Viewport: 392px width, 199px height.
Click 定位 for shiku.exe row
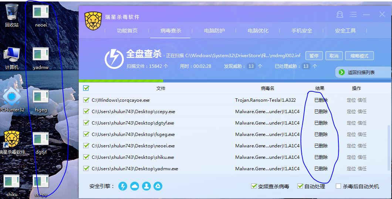coord(351,157)
